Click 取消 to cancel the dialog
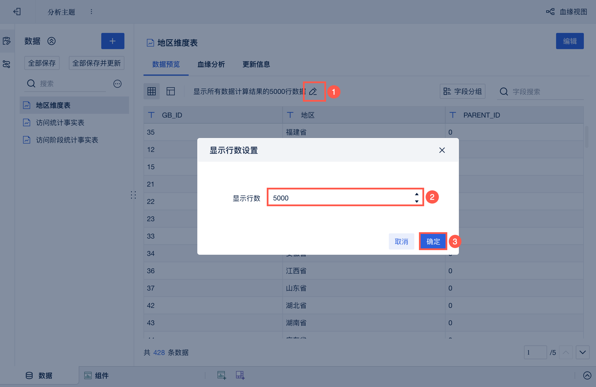 coord(401,241)
